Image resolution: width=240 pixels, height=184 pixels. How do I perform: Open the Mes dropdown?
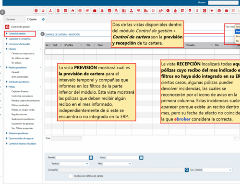117,164
